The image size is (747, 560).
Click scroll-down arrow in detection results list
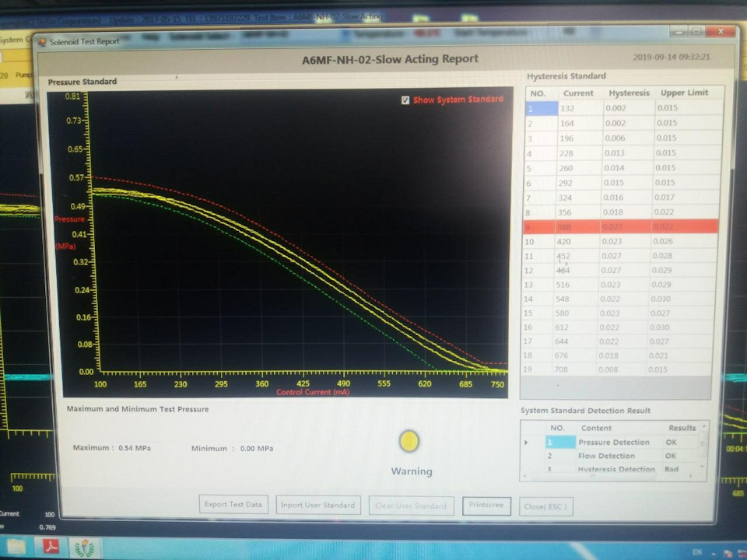pyautogui.click(x=703, y=467)
